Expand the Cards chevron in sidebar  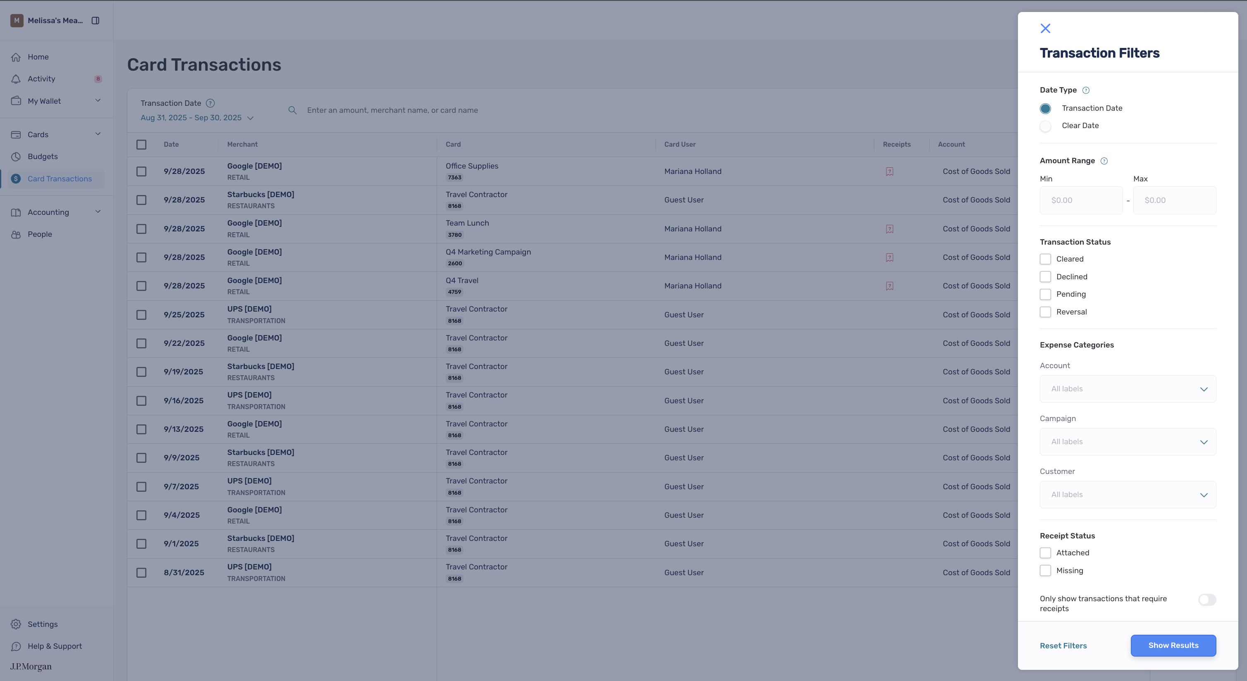click(x=98, y=134)
